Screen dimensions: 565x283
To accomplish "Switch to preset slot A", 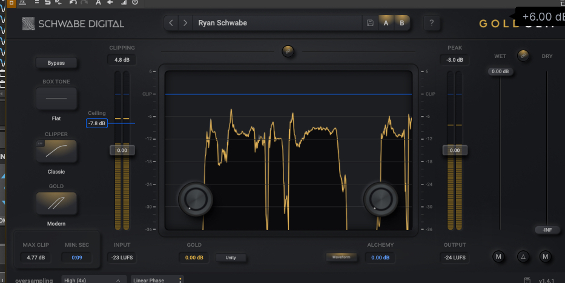I will coord(386,24).
